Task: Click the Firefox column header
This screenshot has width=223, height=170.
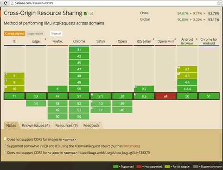Action: (57, 41)
